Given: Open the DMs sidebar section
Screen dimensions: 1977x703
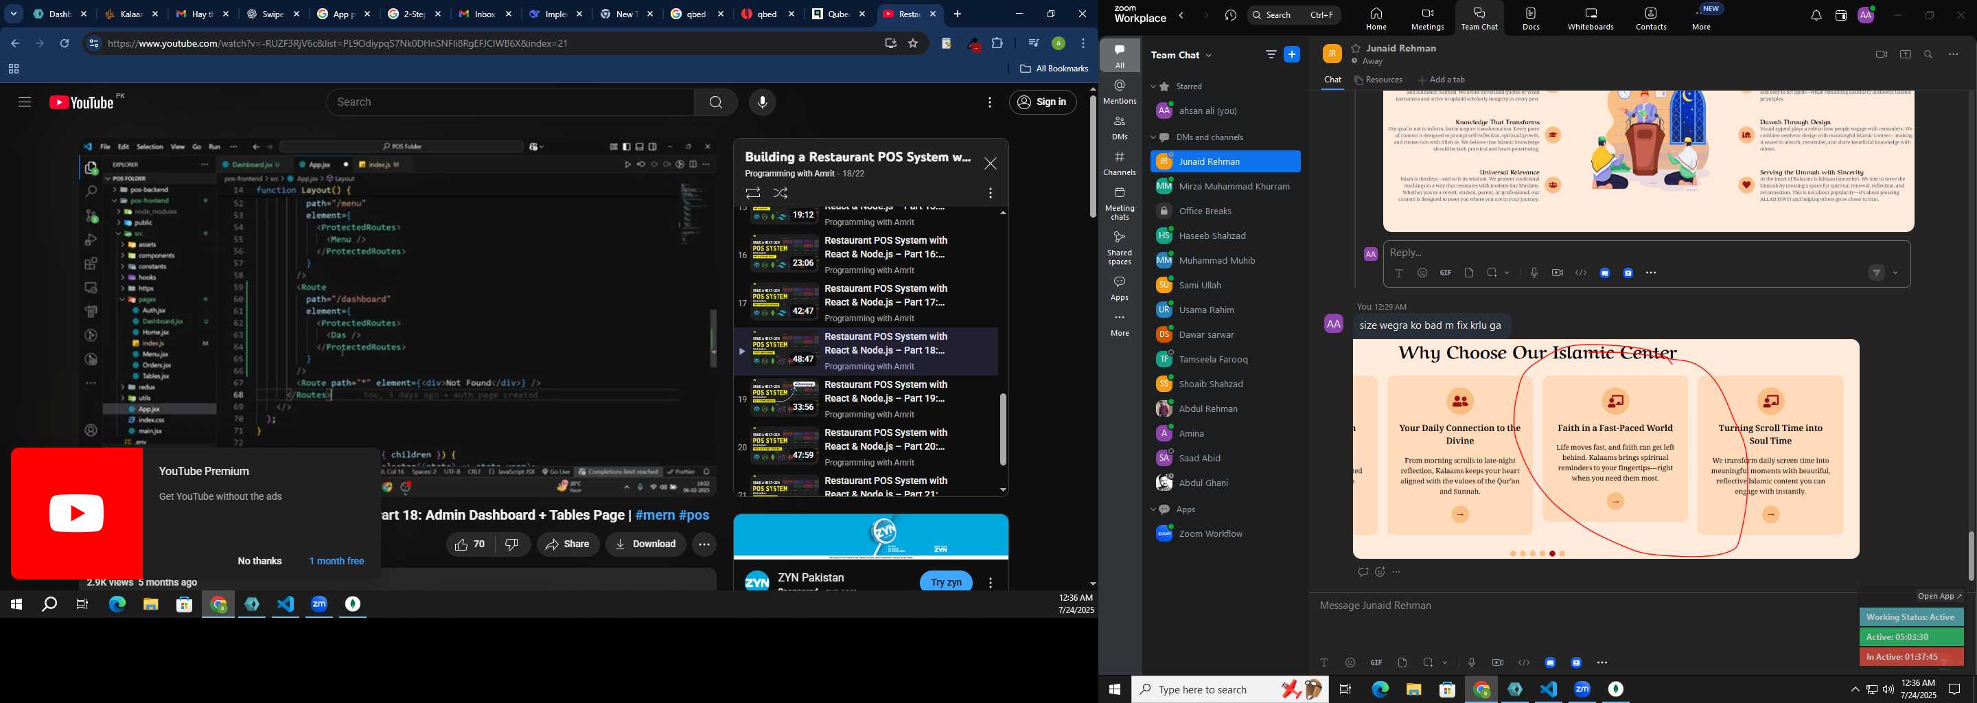Looking at the screenshot, I should click(1119, 128).
